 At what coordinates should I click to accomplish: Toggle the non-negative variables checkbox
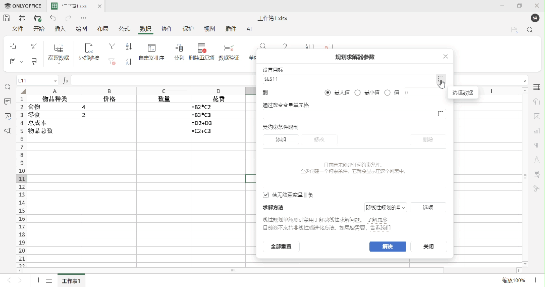tap(266, 195)
